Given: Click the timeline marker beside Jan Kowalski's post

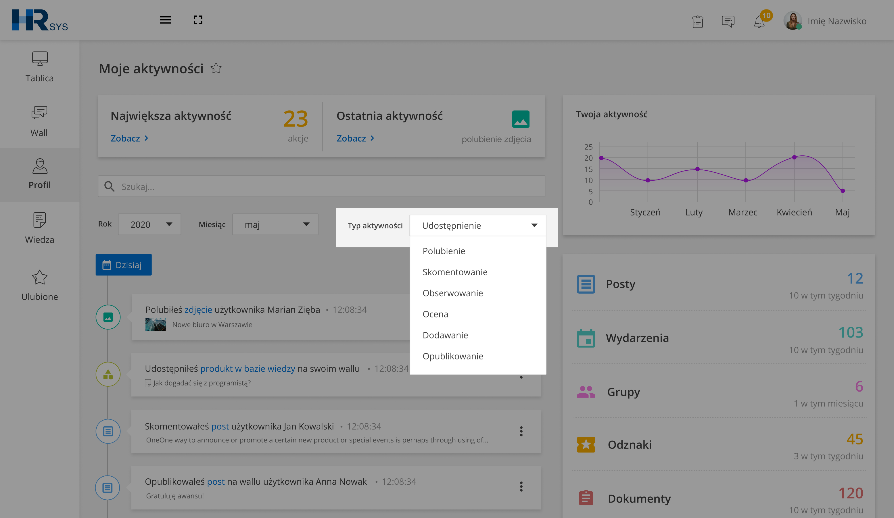Looking at the screenshot, I should 108,431.
